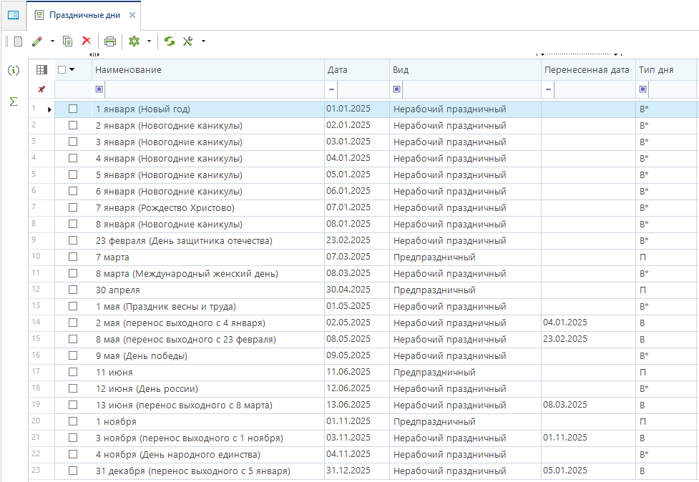
Task: Switch to the Праздничные дни tab
Action: click(84, 15)
